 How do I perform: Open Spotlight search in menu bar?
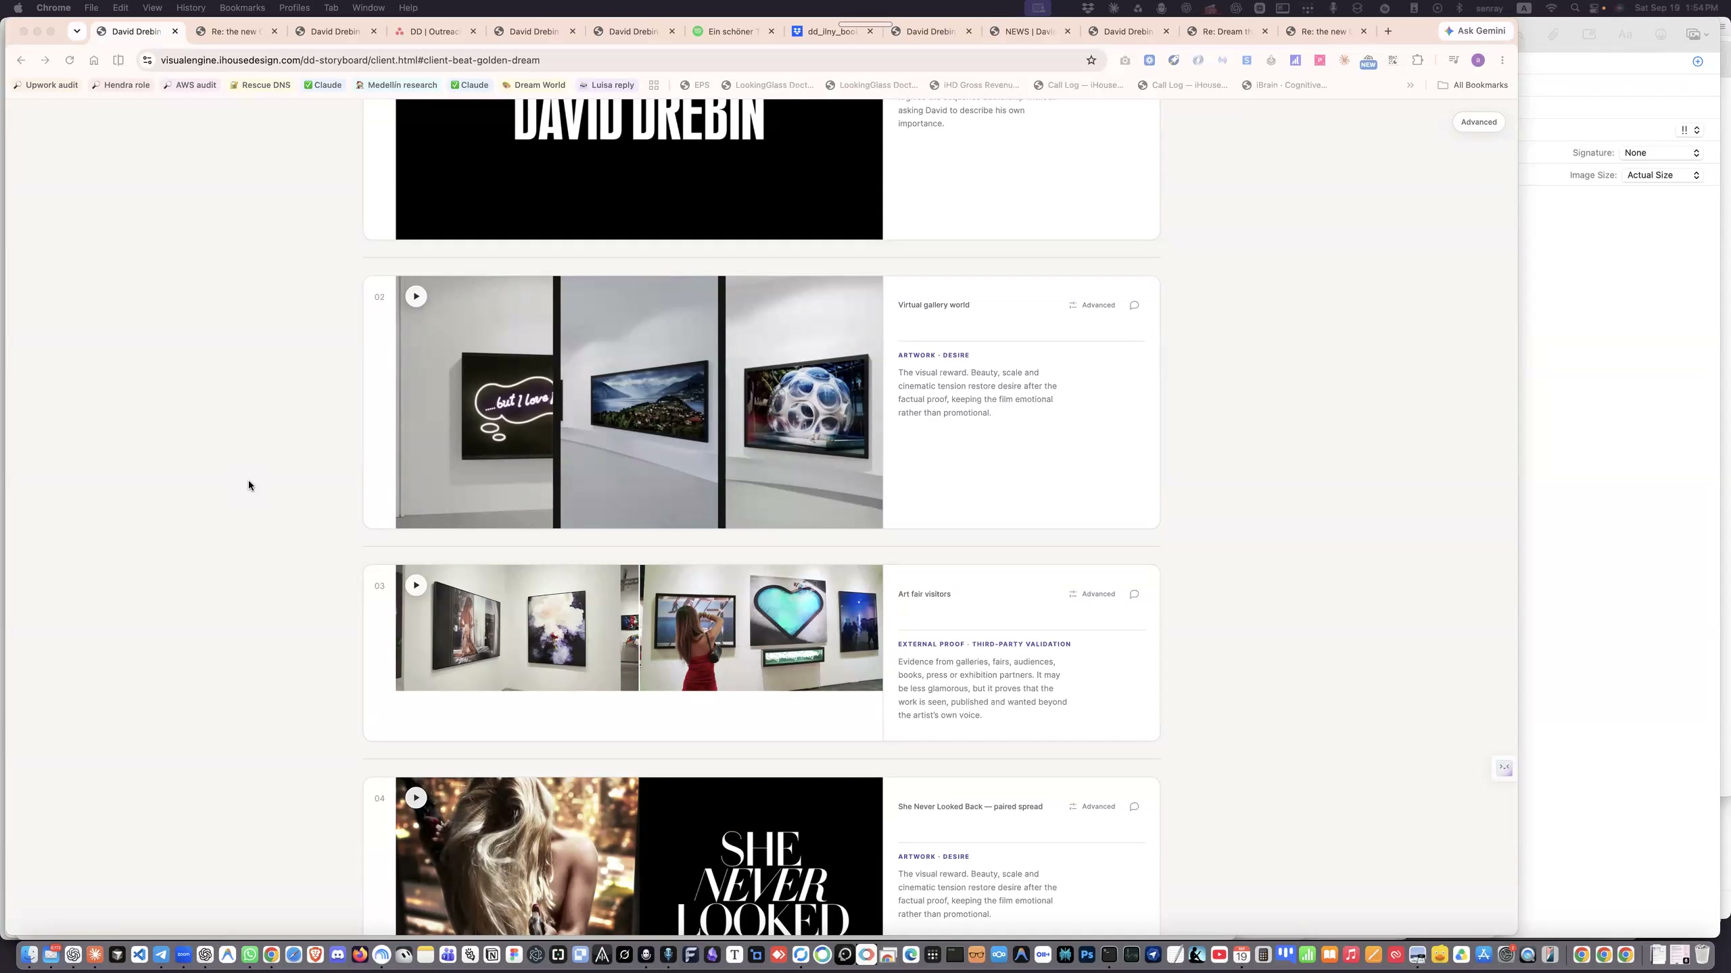1575,8
